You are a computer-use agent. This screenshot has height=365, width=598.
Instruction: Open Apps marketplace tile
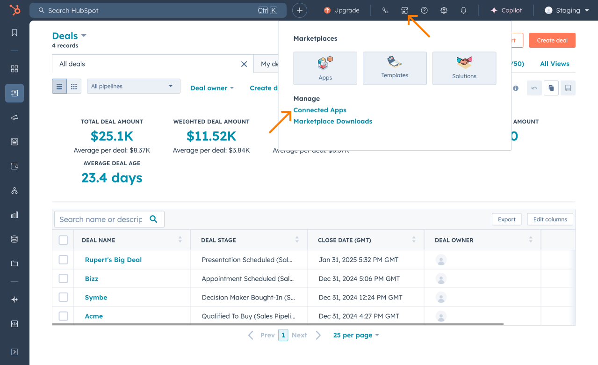coord(325,68)
